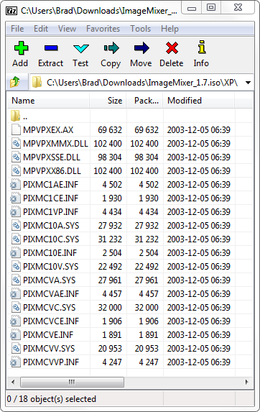
Task: Click the PIXMC1VP.INF file icon
Action: tap(15, 211)
